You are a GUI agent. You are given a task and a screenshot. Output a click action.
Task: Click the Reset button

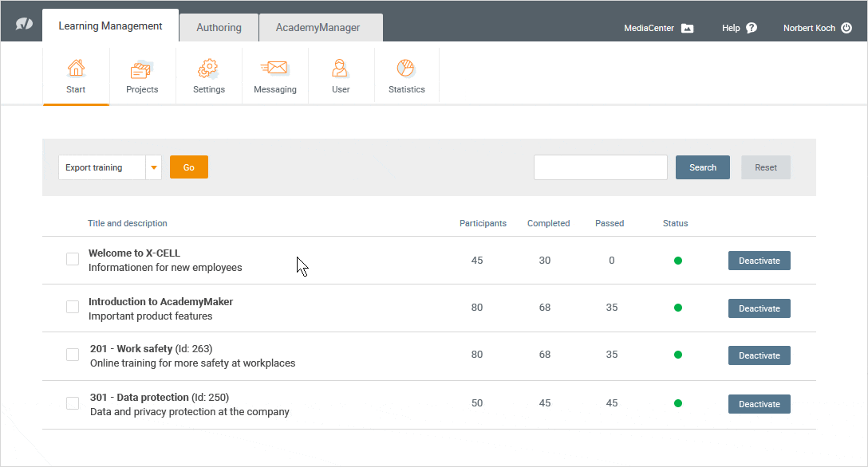(766, 167)
